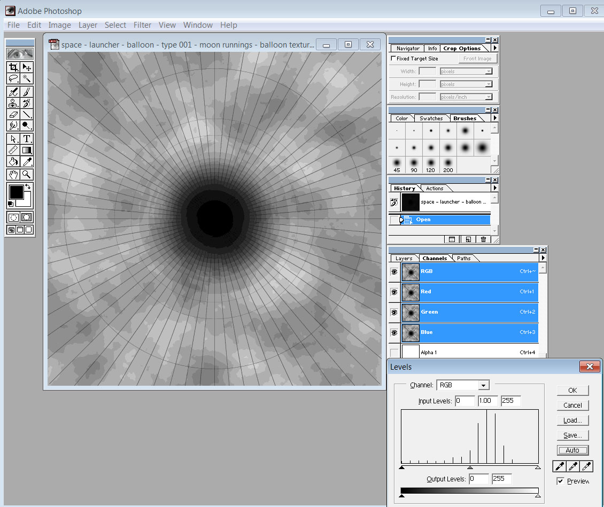Open the Channels panel flyout menu arrow
Viewport: 604px width, 507px height.
pos(543,258)
